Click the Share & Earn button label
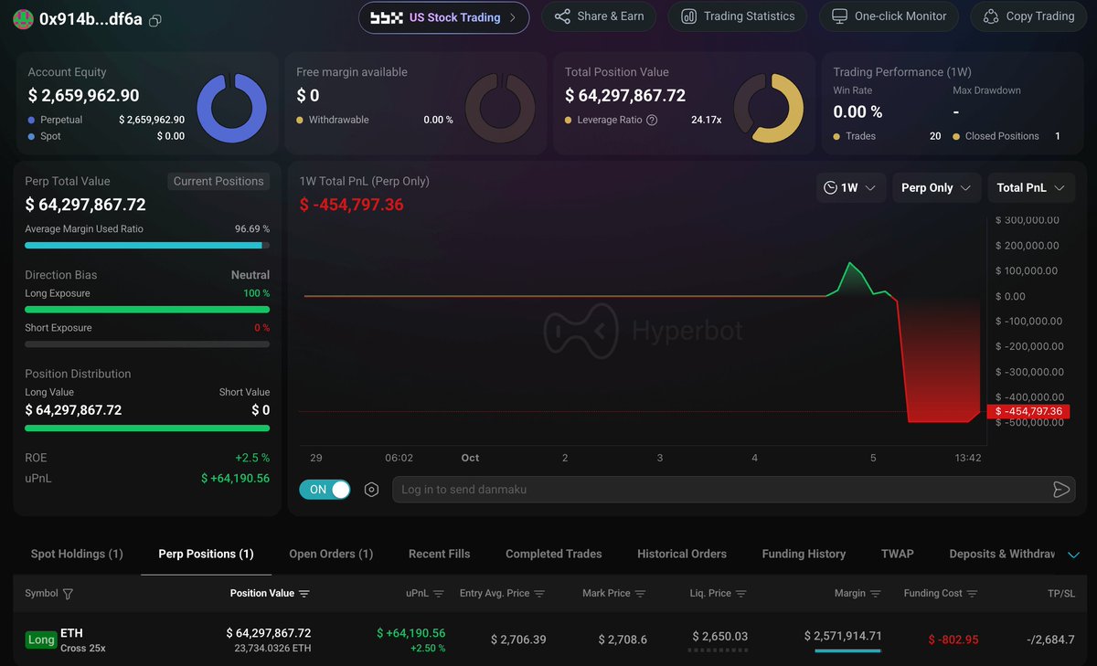Image resolution: width=1097 pixels, height=666 pixels. (x=611, y=16)
